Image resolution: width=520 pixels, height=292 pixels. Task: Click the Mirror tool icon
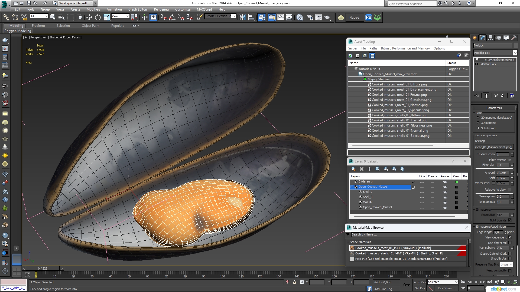coord(243,18)
